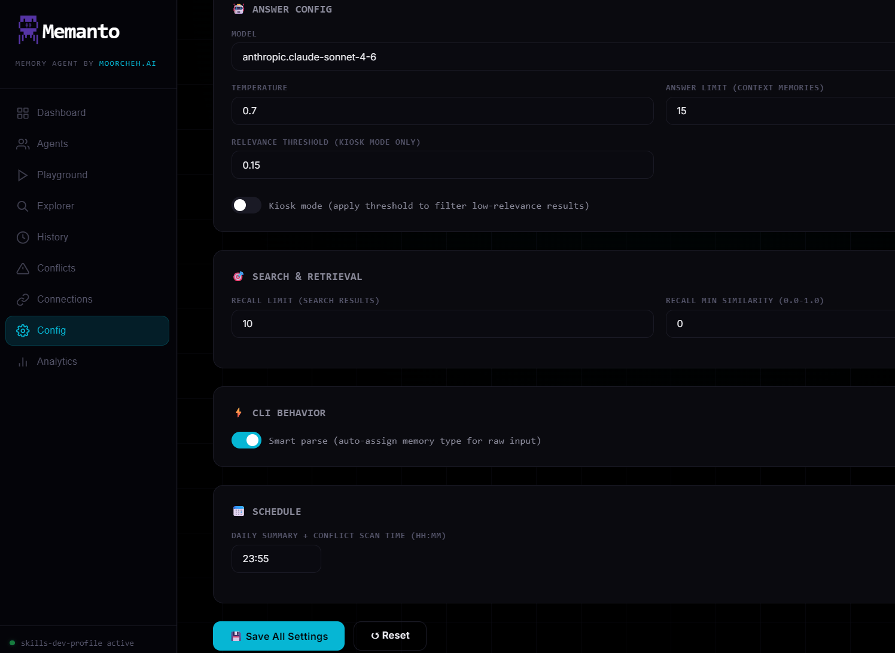The width and height of the screenshot is (895, 653).
Task: Enable the Kiosk mode toggle
Action: pos(246,205)
